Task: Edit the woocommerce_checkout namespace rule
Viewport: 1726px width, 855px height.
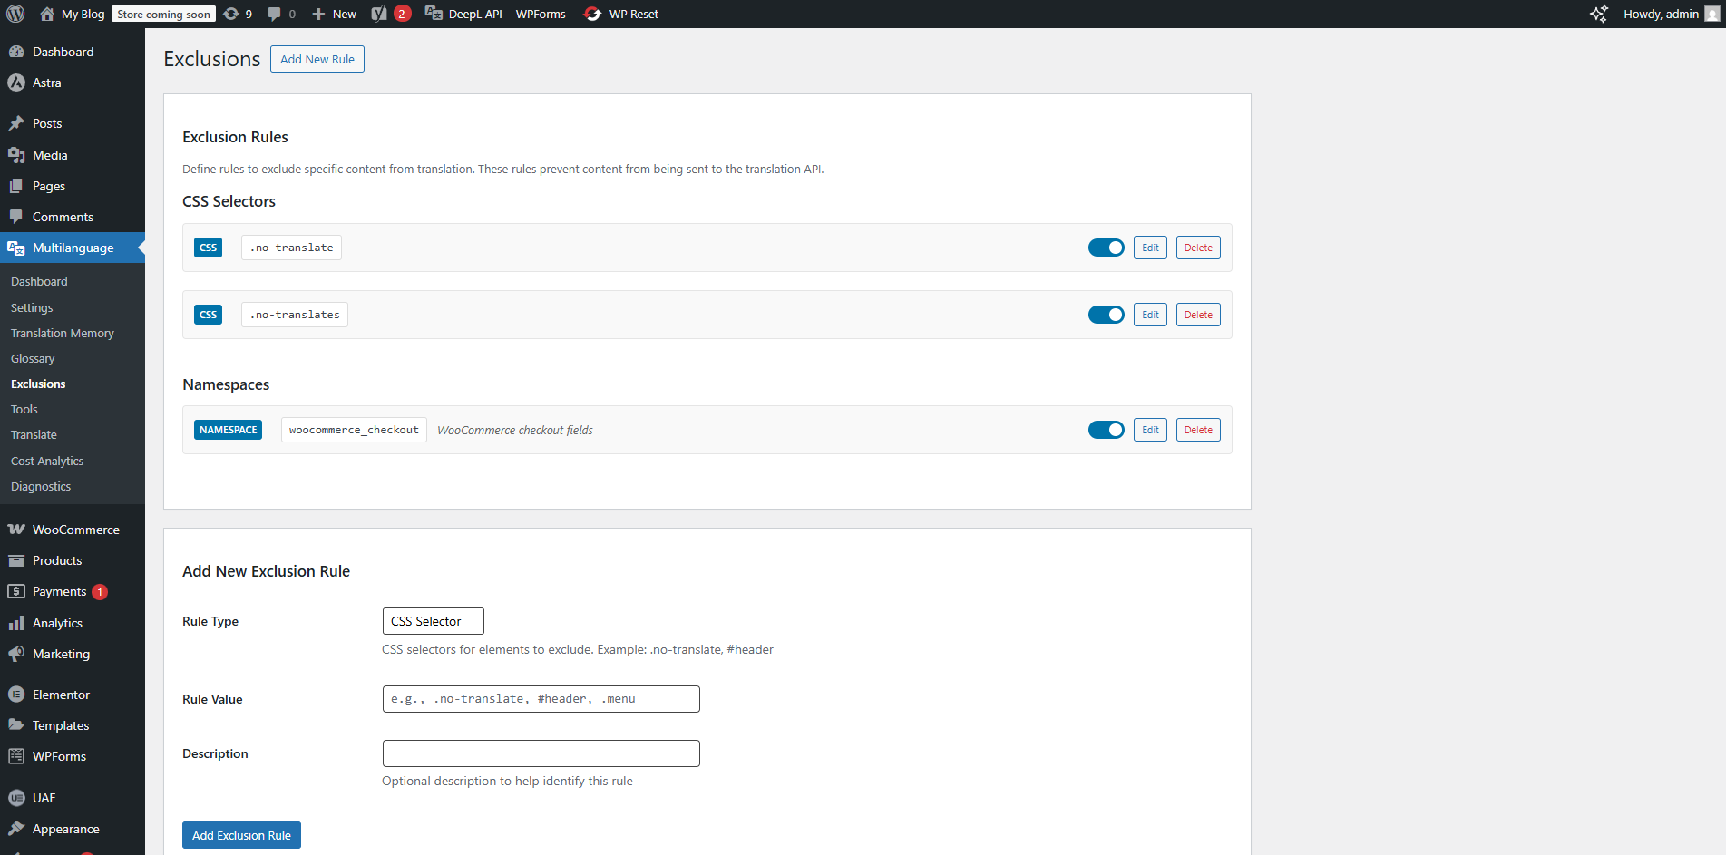Action: coord(1150,430)
